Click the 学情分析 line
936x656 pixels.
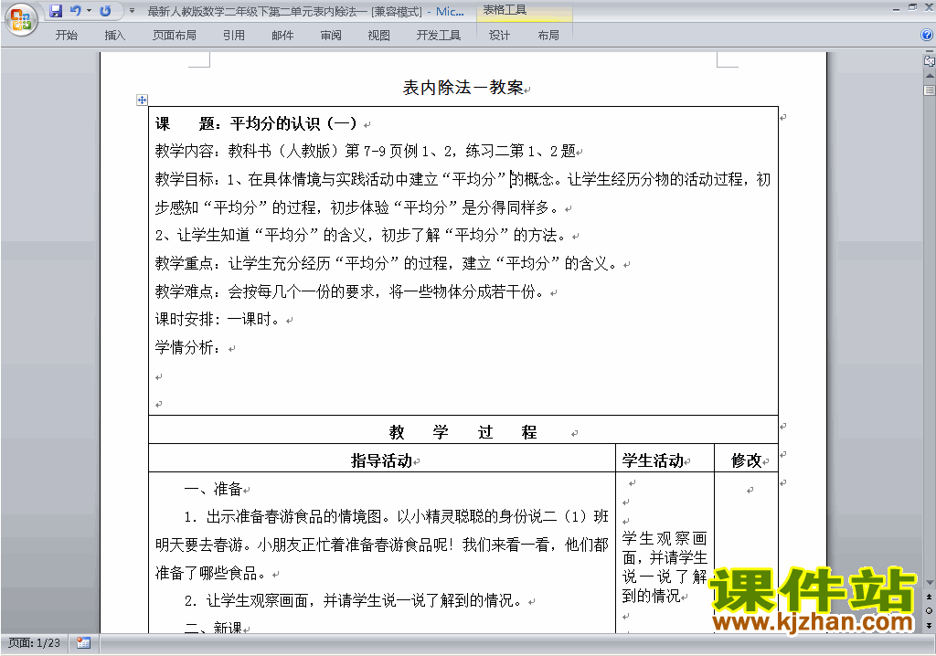click(188, 347)
